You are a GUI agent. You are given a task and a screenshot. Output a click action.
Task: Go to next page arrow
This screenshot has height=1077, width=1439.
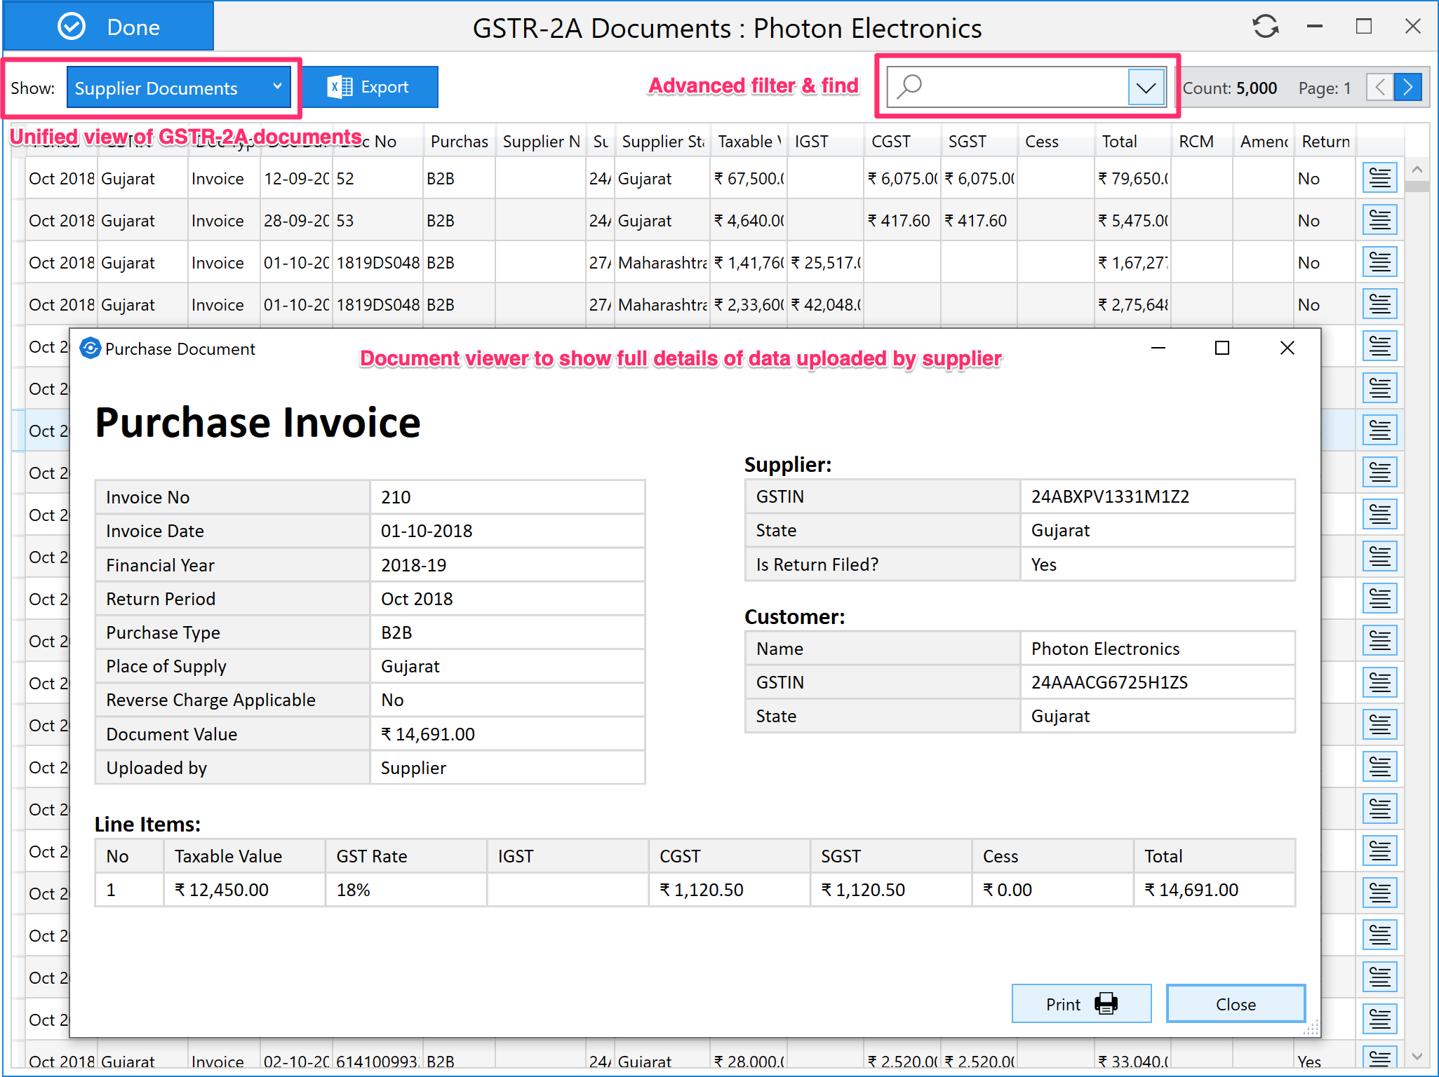[1407, 88]
